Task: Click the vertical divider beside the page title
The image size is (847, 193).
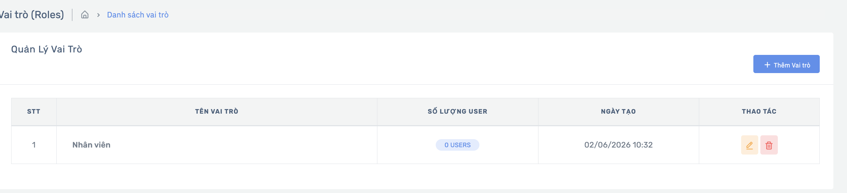Action: point(72,15)
